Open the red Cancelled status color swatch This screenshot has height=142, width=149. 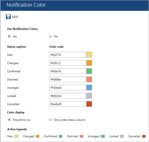coord(89,104)
